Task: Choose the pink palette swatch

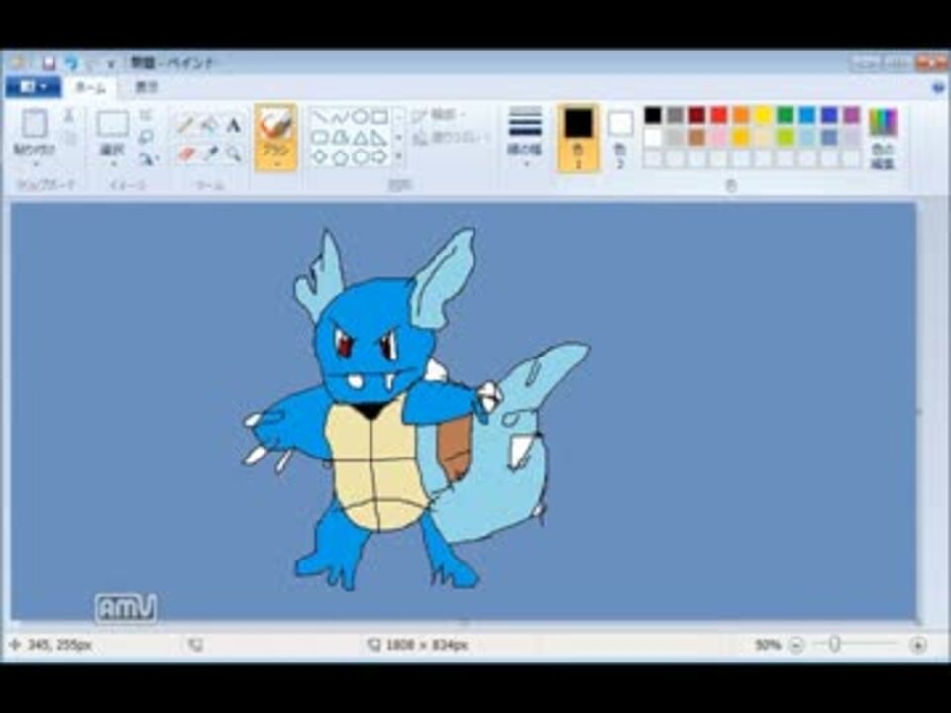Action: (719, 137)
